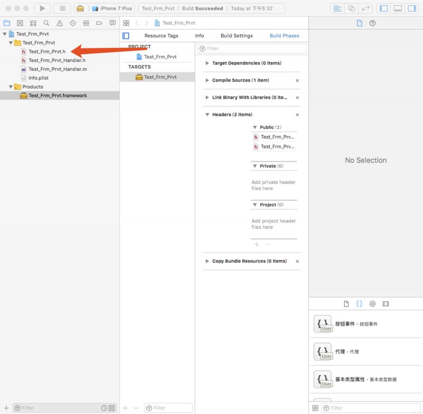The height and width of the screenshot is (414, 423).
Task: Select the 按钮事件 code snippet
Action: 366,324
